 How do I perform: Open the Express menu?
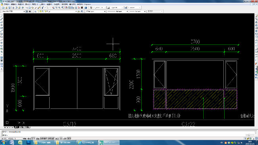[87, 4]
